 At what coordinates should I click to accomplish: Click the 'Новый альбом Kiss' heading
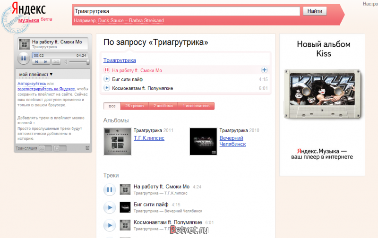324,49
